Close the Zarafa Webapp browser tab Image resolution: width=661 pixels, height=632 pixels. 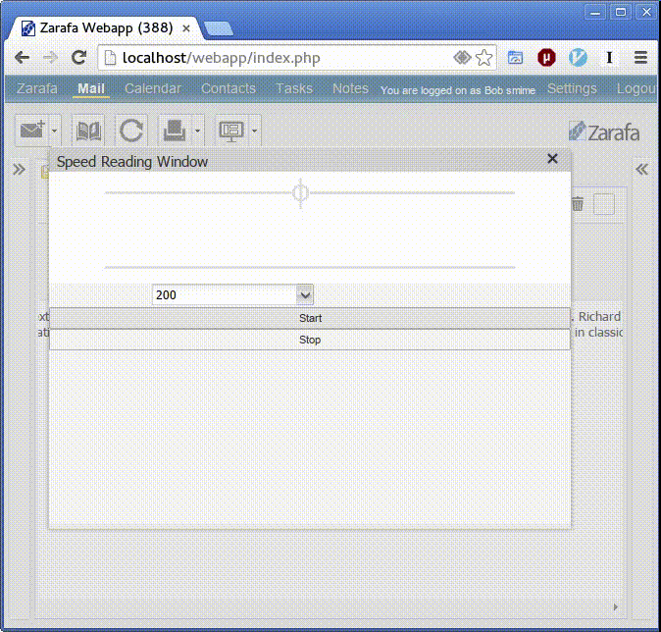[x=186, y=28]
